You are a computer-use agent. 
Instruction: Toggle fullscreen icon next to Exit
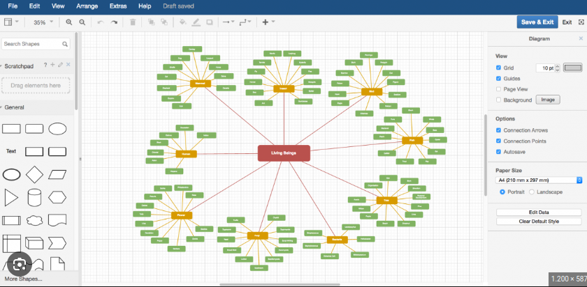point(581,22)
